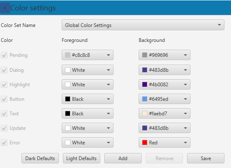This screenshot has width=231, height=168.
Task: Toggle the Dialog checkbox
Action: point(4,70)
